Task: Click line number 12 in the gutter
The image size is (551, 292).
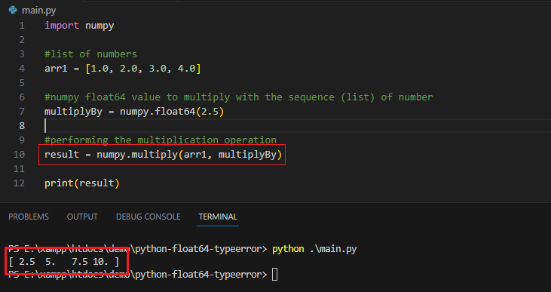Action: 19,183
